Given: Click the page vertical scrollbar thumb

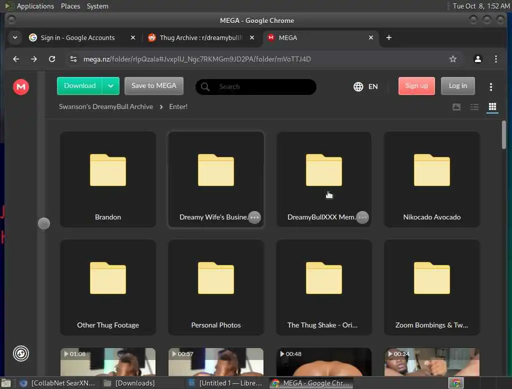Looking at the screenshot, I should [x=504, y=135].
